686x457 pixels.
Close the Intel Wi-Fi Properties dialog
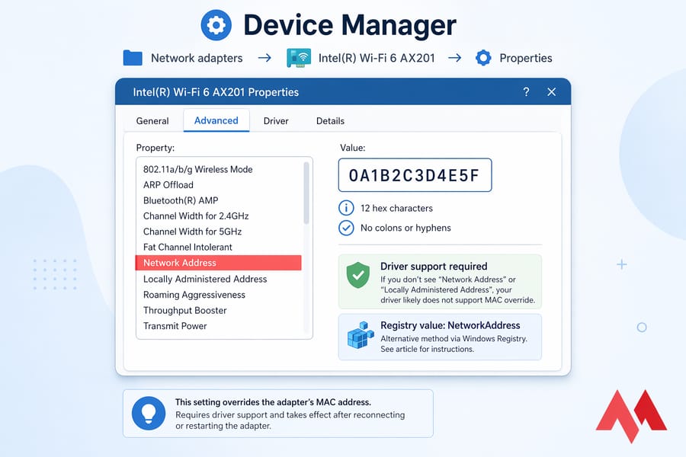551,92
